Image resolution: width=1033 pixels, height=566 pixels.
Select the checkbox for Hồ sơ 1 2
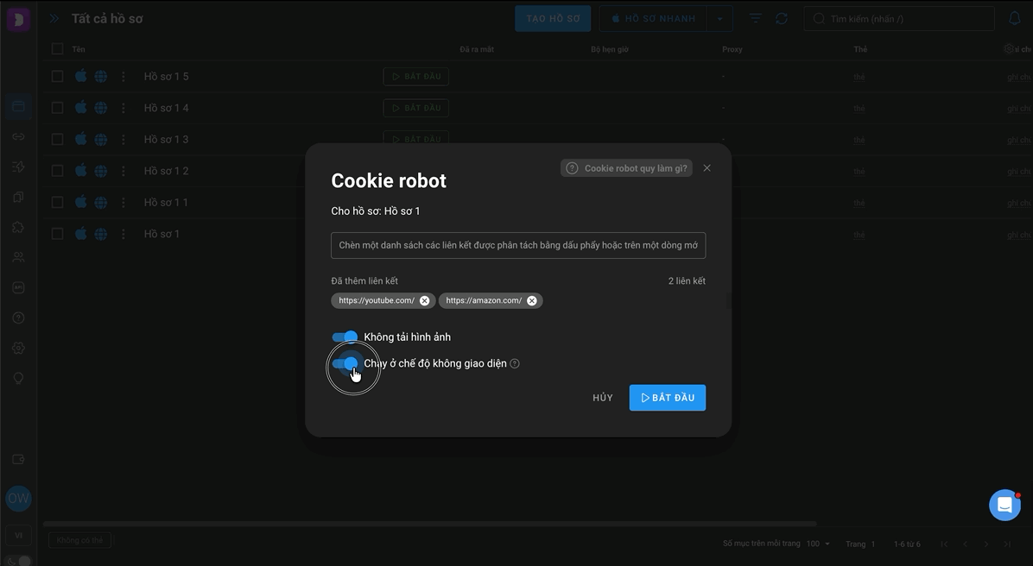point(57,171)
